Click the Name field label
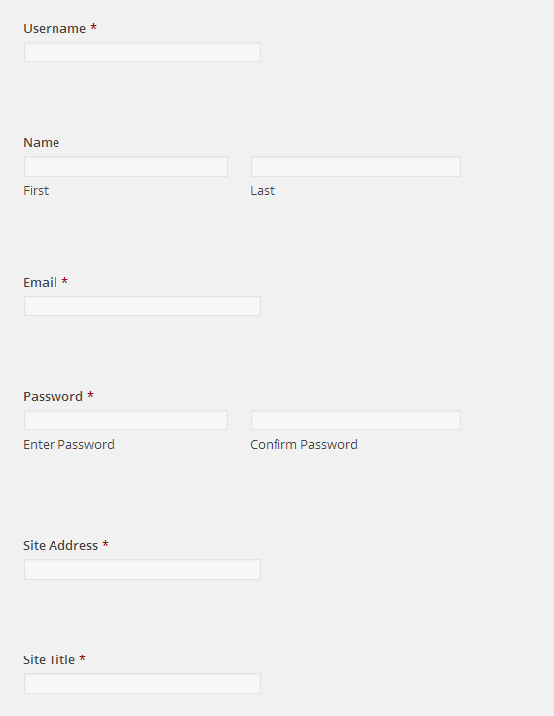This screenshot has height=716, width=554. click(x=41, y=143)
